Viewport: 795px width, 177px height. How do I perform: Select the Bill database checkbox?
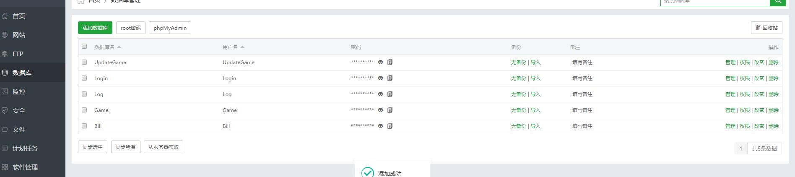click(84, 126)
